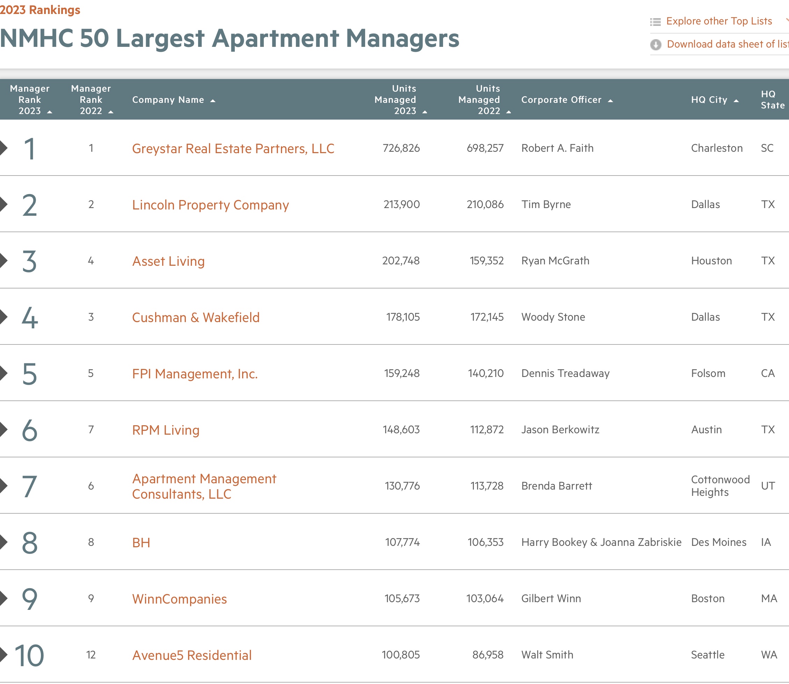Viewport: 789px width, 684px height.
Task: Click units value 726,826
Action: (401, 148)
